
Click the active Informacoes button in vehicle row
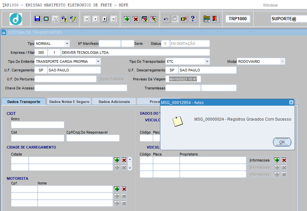coord(259,160)
